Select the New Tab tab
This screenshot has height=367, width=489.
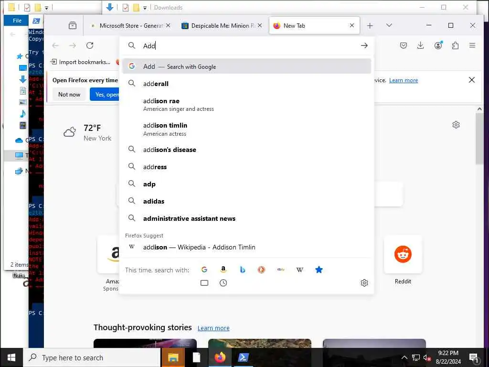click(314, 26)
